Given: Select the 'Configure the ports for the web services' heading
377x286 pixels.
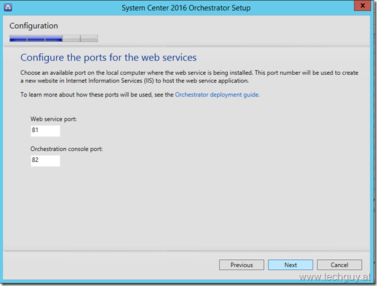Looking at the screenshot, I should pos(109,57).
